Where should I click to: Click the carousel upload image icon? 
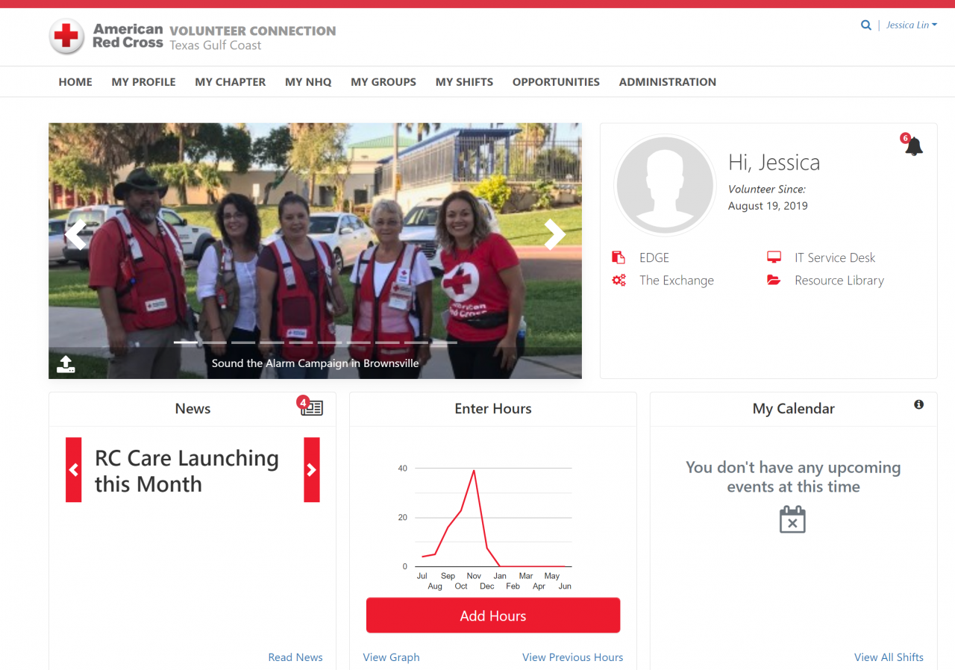coord(66,364)
